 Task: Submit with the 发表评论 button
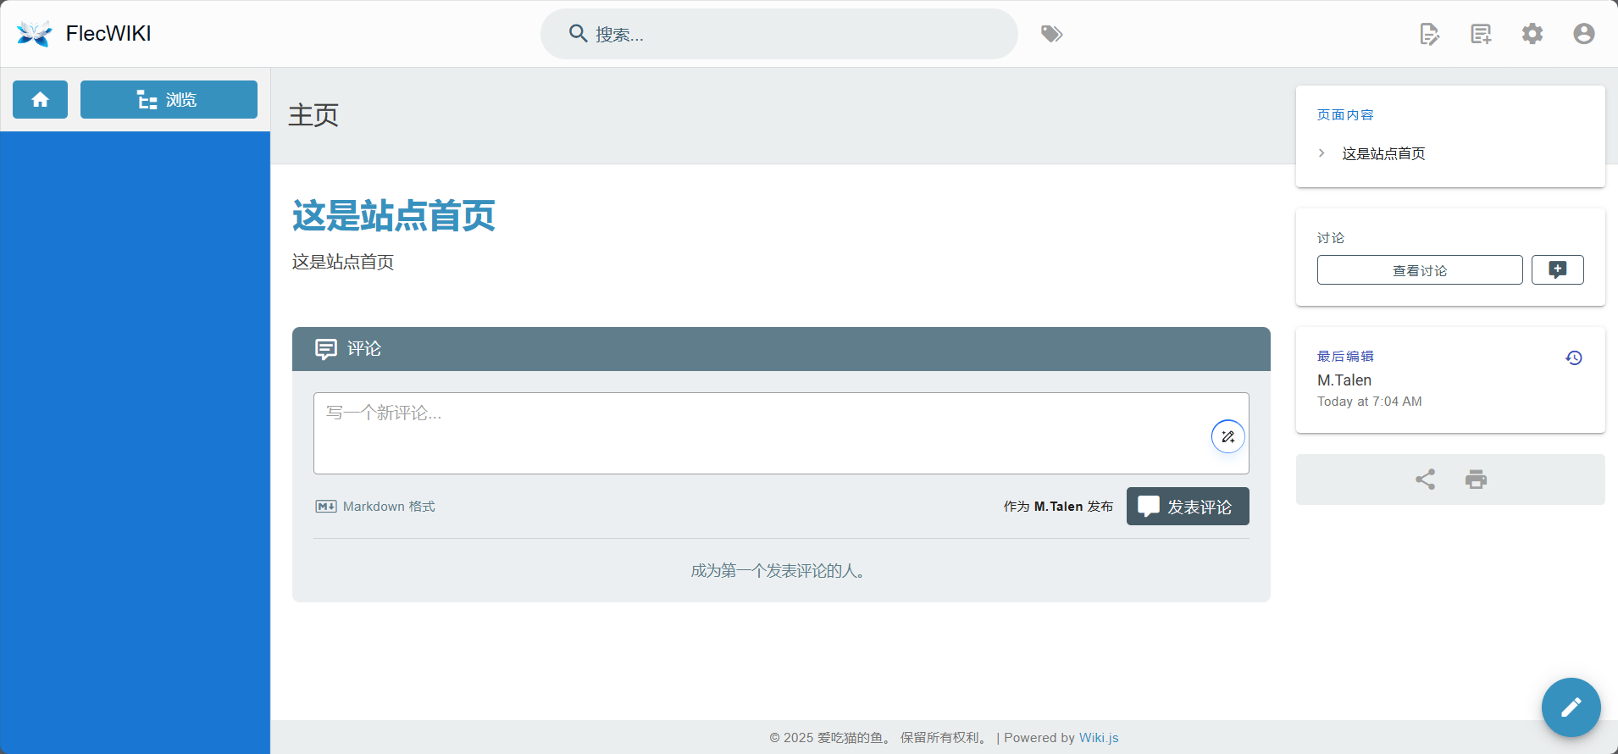click(1187, 507)
